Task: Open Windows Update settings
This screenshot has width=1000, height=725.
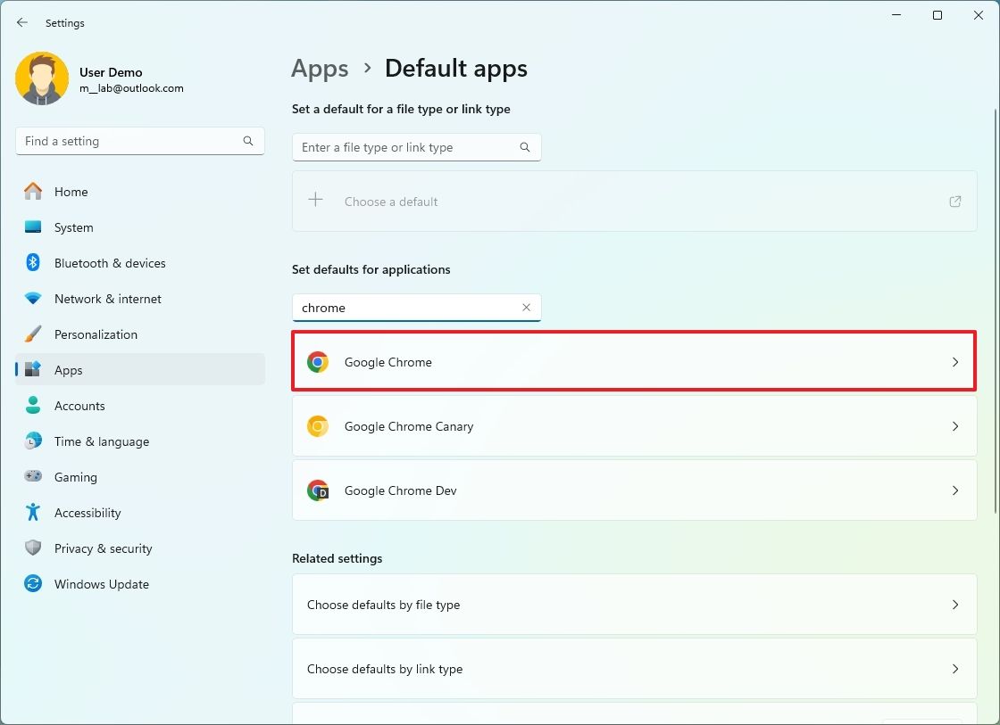Action: [x=33, y=584]
